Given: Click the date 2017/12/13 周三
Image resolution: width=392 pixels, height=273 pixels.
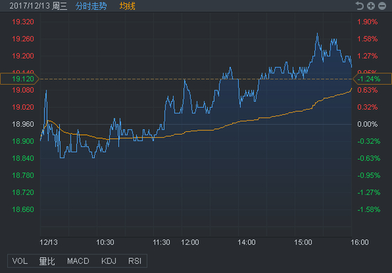Looking at the screenshot, I should point(38,6).
